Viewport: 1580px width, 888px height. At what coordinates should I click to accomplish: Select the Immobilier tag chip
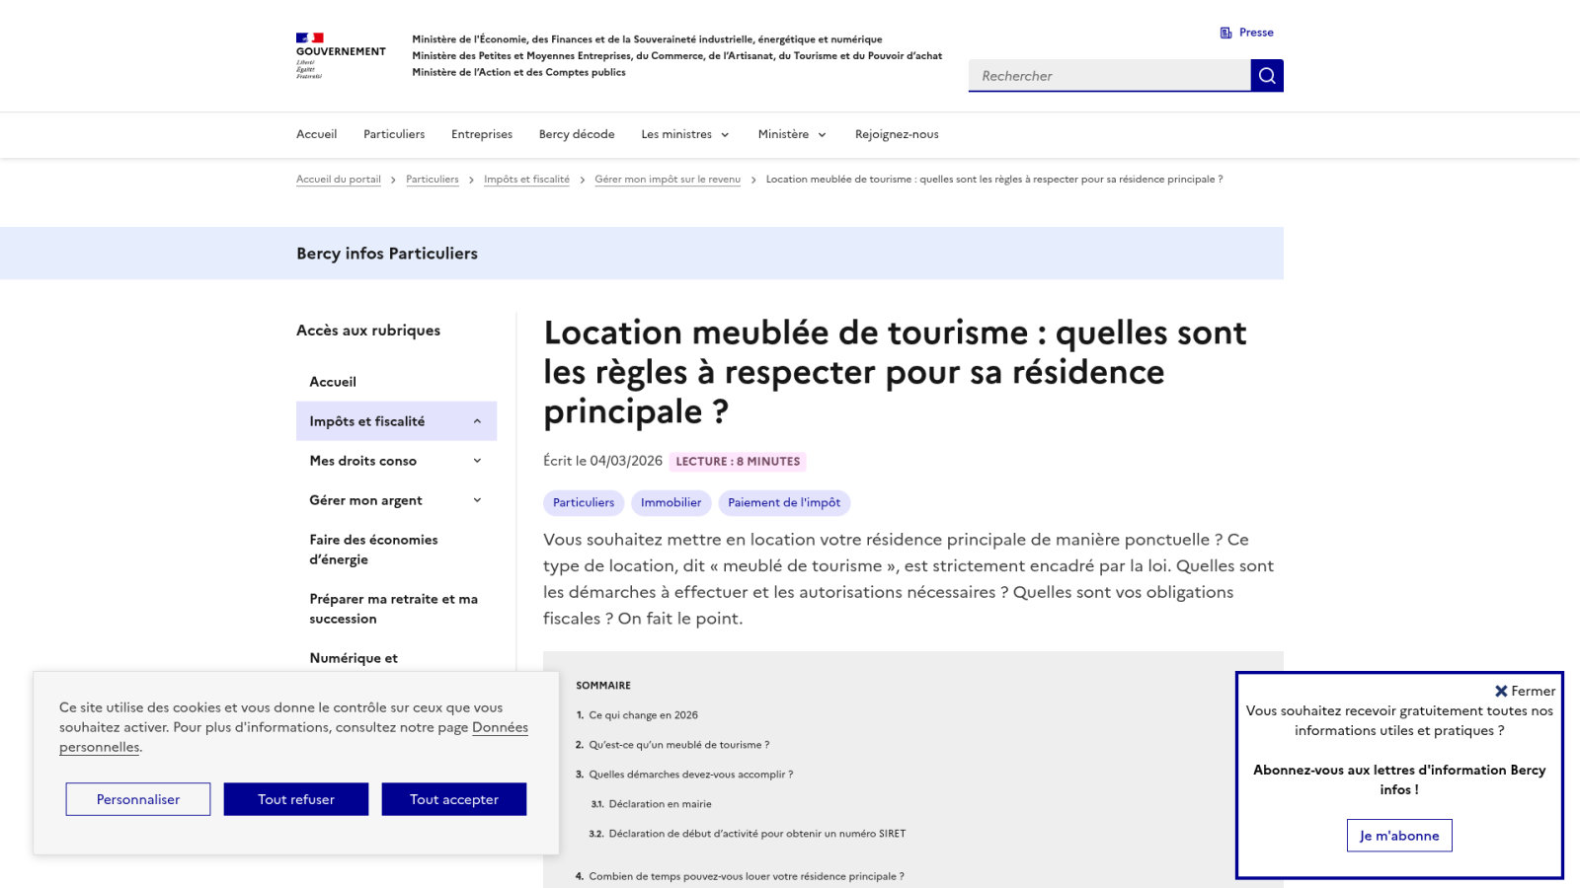click(671, 502)
